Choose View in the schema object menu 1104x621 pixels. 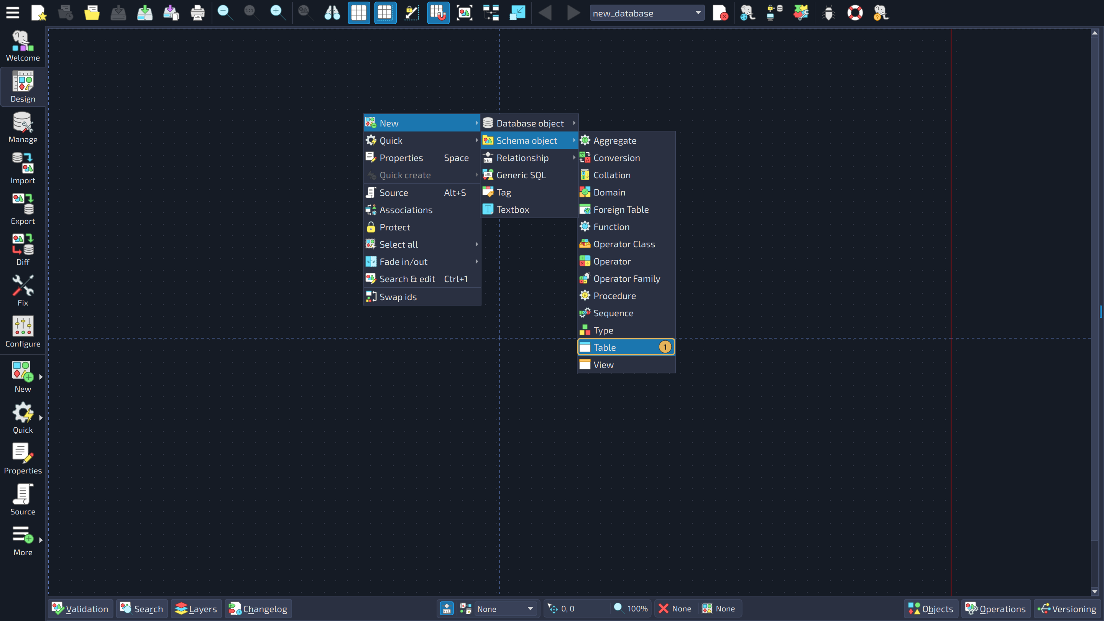(626, 365)
